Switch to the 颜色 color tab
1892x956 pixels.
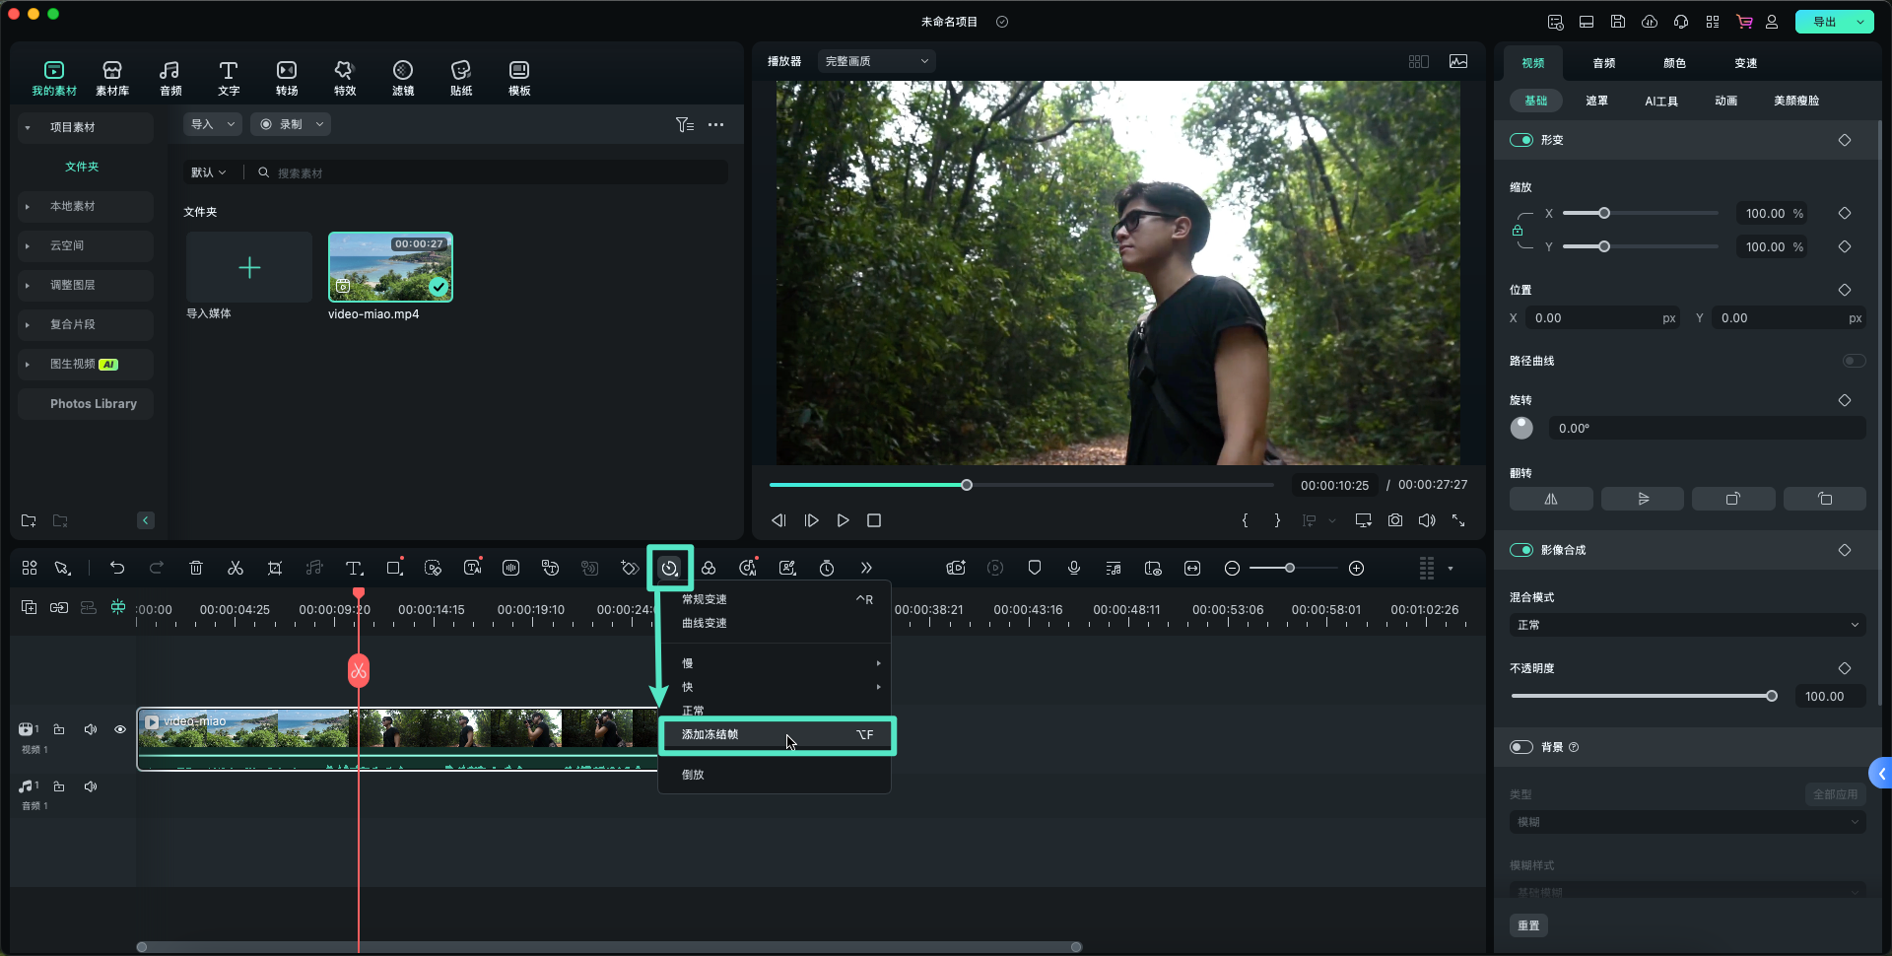coord(1674,63)
